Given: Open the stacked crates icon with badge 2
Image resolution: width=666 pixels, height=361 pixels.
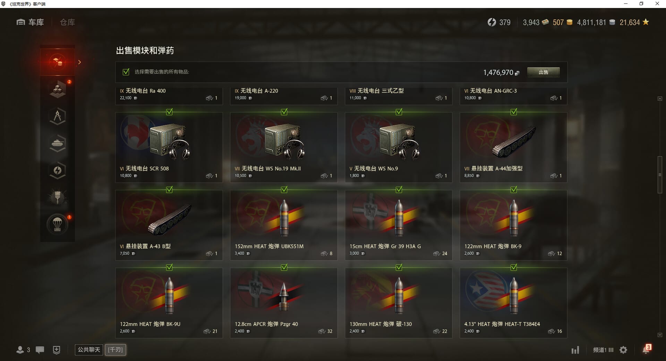Looking at the screenshot, I should coord(58,89).
